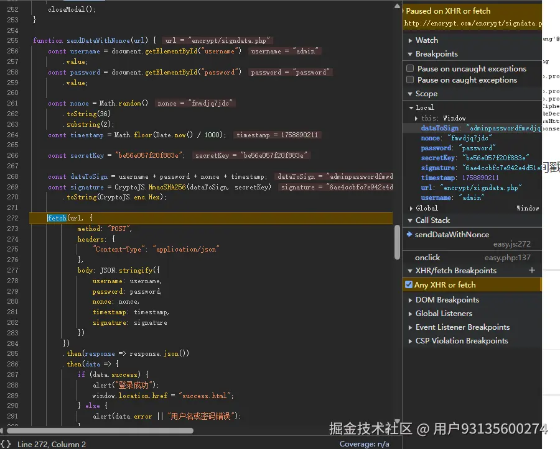Expand Event Listener Breakpoints section
The image size is (560, 449).
(410, 327)
